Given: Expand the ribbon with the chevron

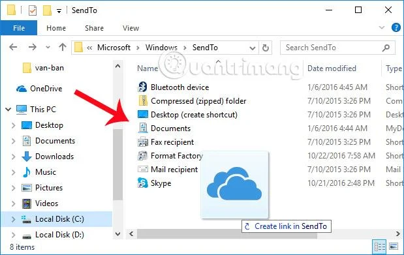Looking at the screenshot, I should (x=382, y=27).
